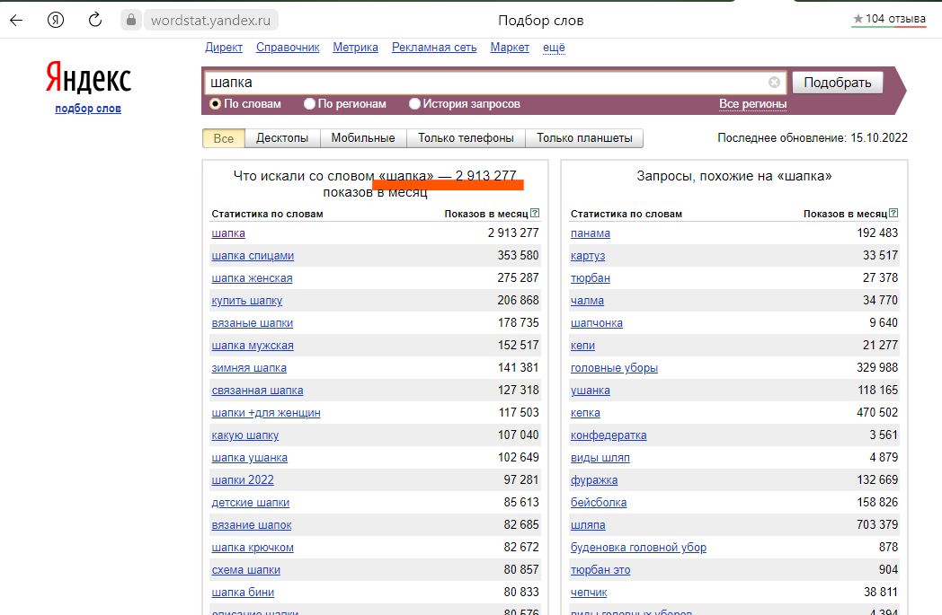942x615 pixels.
Task: Open the 'тюрбан' similar query link
Action: (591, 277)
